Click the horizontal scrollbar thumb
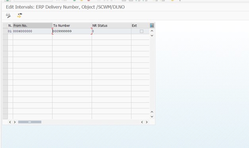249x148 pixels. (30, 122)
